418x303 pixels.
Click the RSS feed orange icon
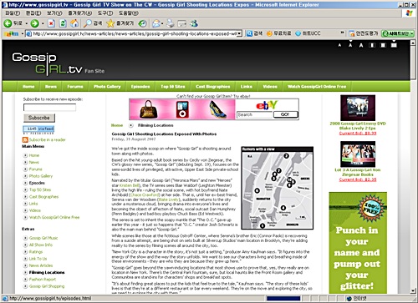25,139
